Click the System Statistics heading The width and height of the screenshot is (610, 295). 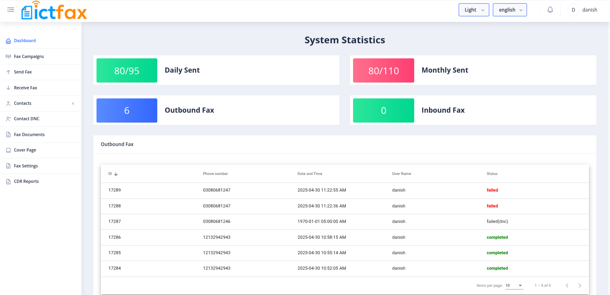point(345,40)
